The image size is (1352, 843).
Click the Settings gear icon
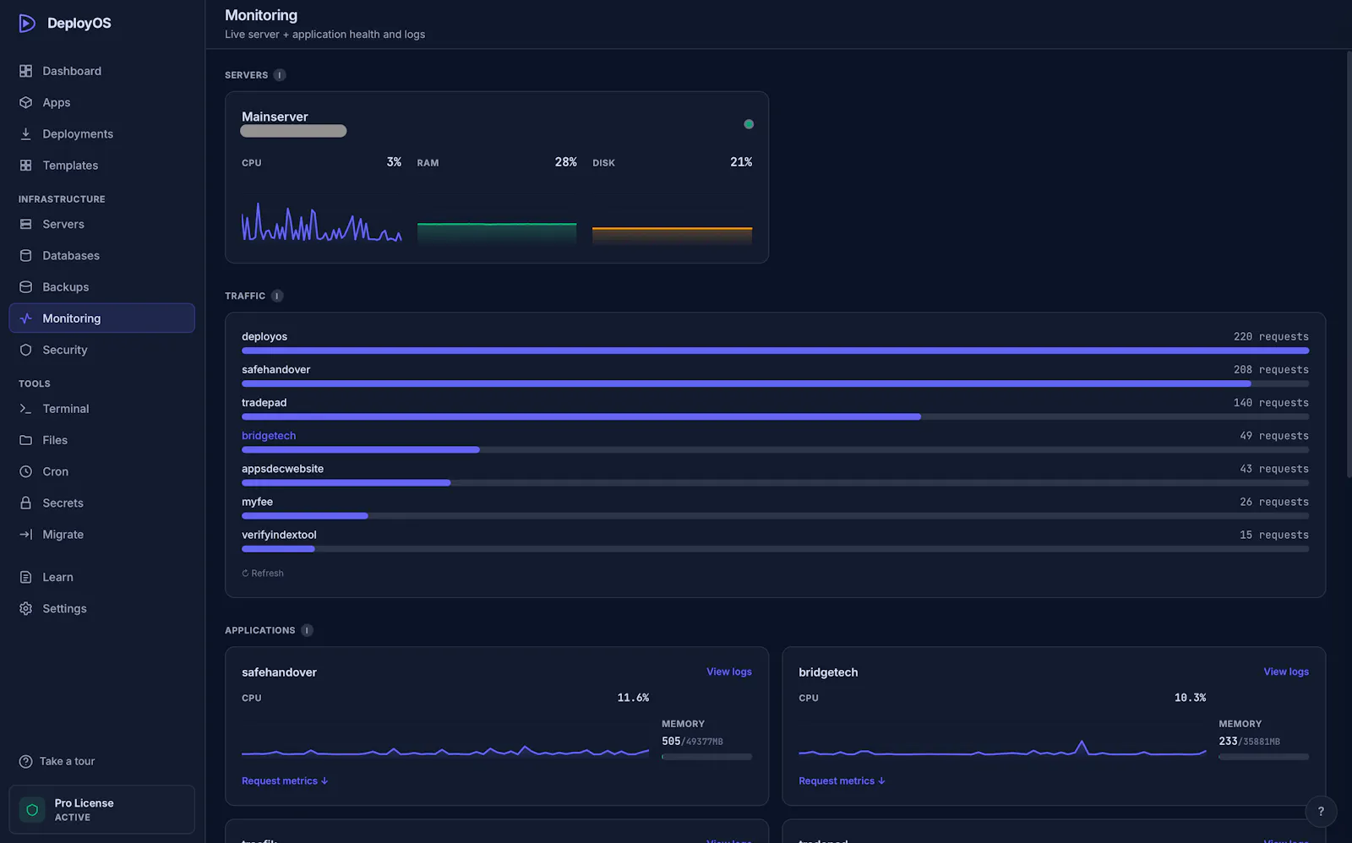[26, 608]
